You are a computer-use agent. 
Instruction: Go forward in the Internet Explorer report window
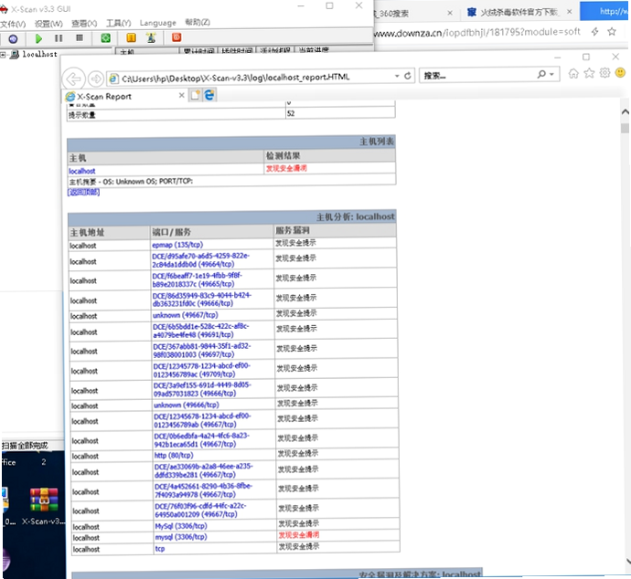point(96,79)
